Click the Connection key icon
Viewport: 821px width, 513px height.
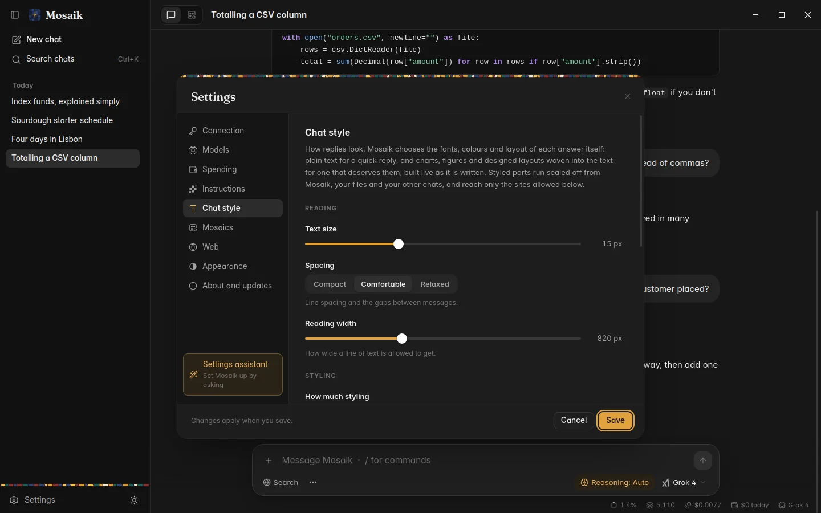(x=193, y=131)
